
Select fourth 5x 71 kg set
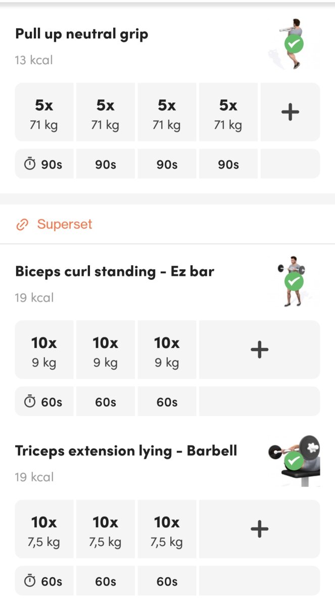[228, 113]
